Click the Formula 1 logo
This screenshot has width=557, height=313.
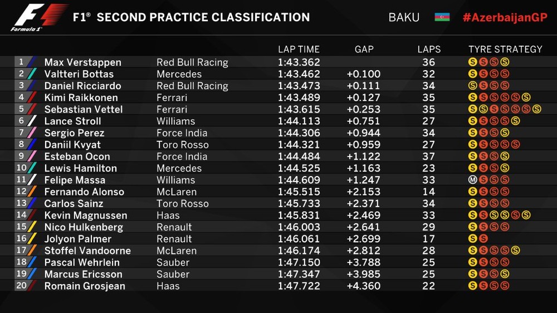pos(39,17)
